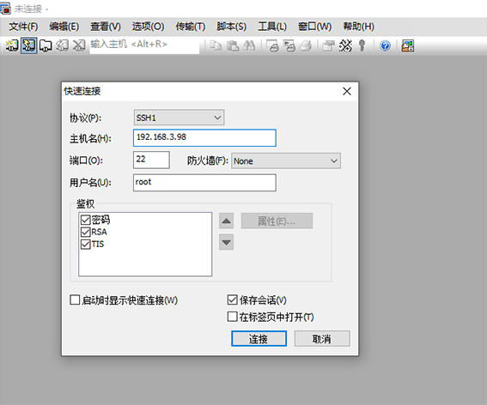Click the 主机名 hostname input field
This screenshot has height=405, width=487.
click(204, 138)
